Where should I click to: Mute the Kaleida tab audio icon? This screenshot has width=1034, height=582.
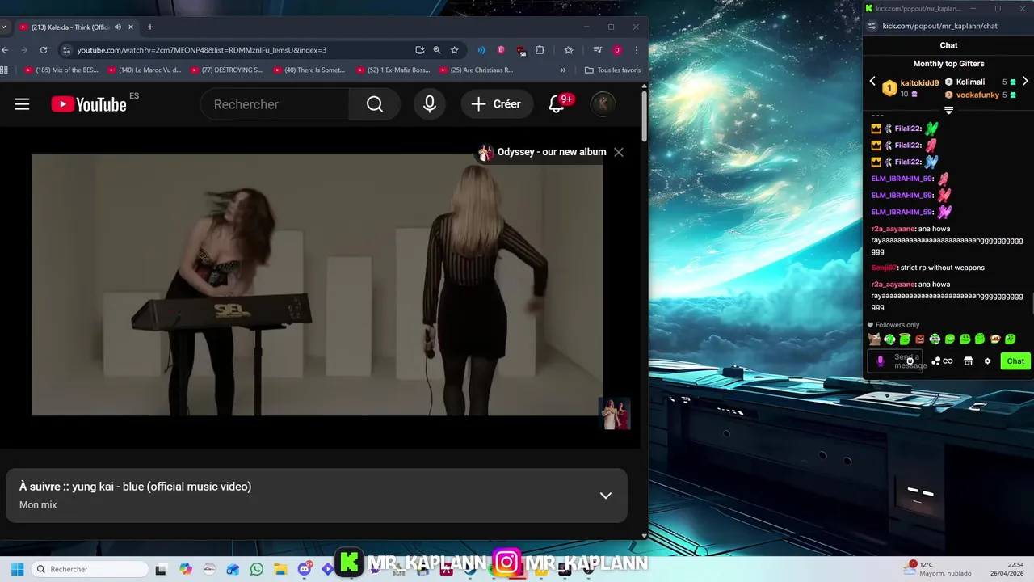click(118, 27)
